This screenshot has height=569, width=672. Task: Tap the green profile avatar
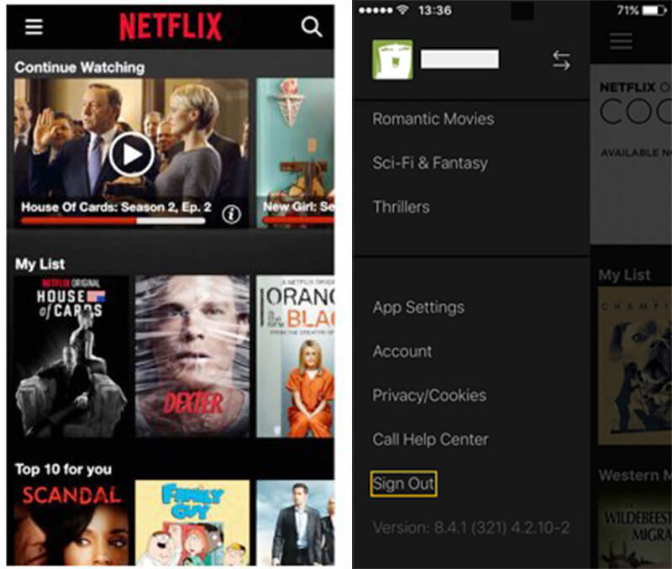tap(392, 60)
